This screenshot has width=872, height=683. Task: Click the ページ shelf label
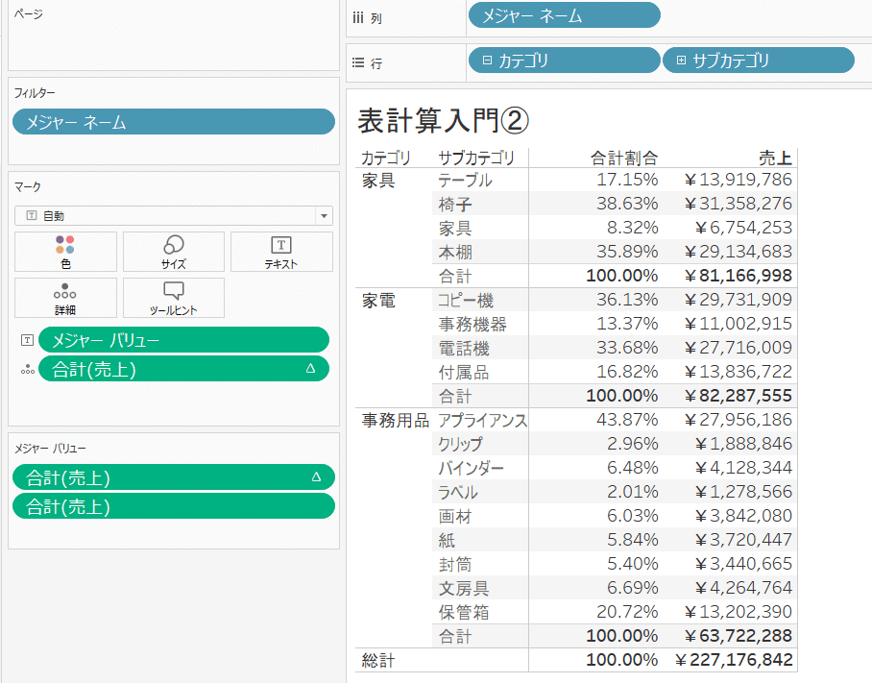click(x=29, y=13)
